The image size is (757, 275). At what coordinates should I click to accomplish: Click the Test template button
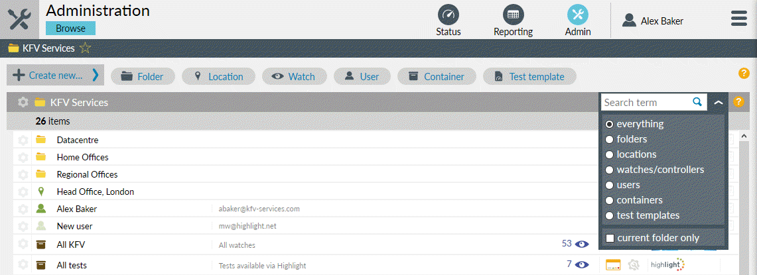[x=529, y=77]
